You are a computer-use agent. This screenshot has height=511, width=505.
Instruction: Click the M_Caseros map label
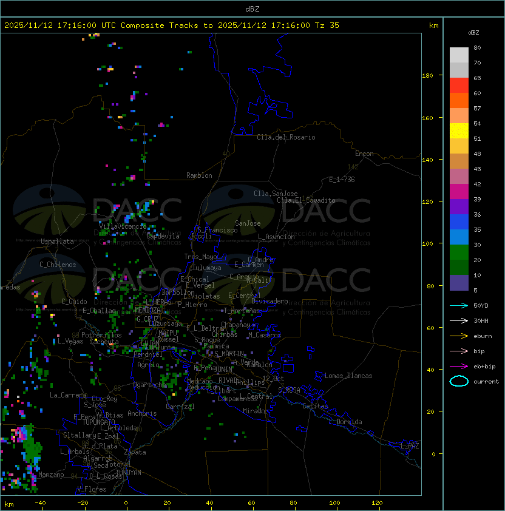[265, 334]
